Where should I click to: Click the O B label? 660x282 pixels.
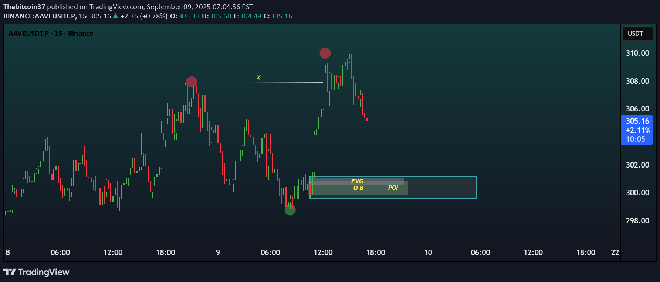point(358,188)
